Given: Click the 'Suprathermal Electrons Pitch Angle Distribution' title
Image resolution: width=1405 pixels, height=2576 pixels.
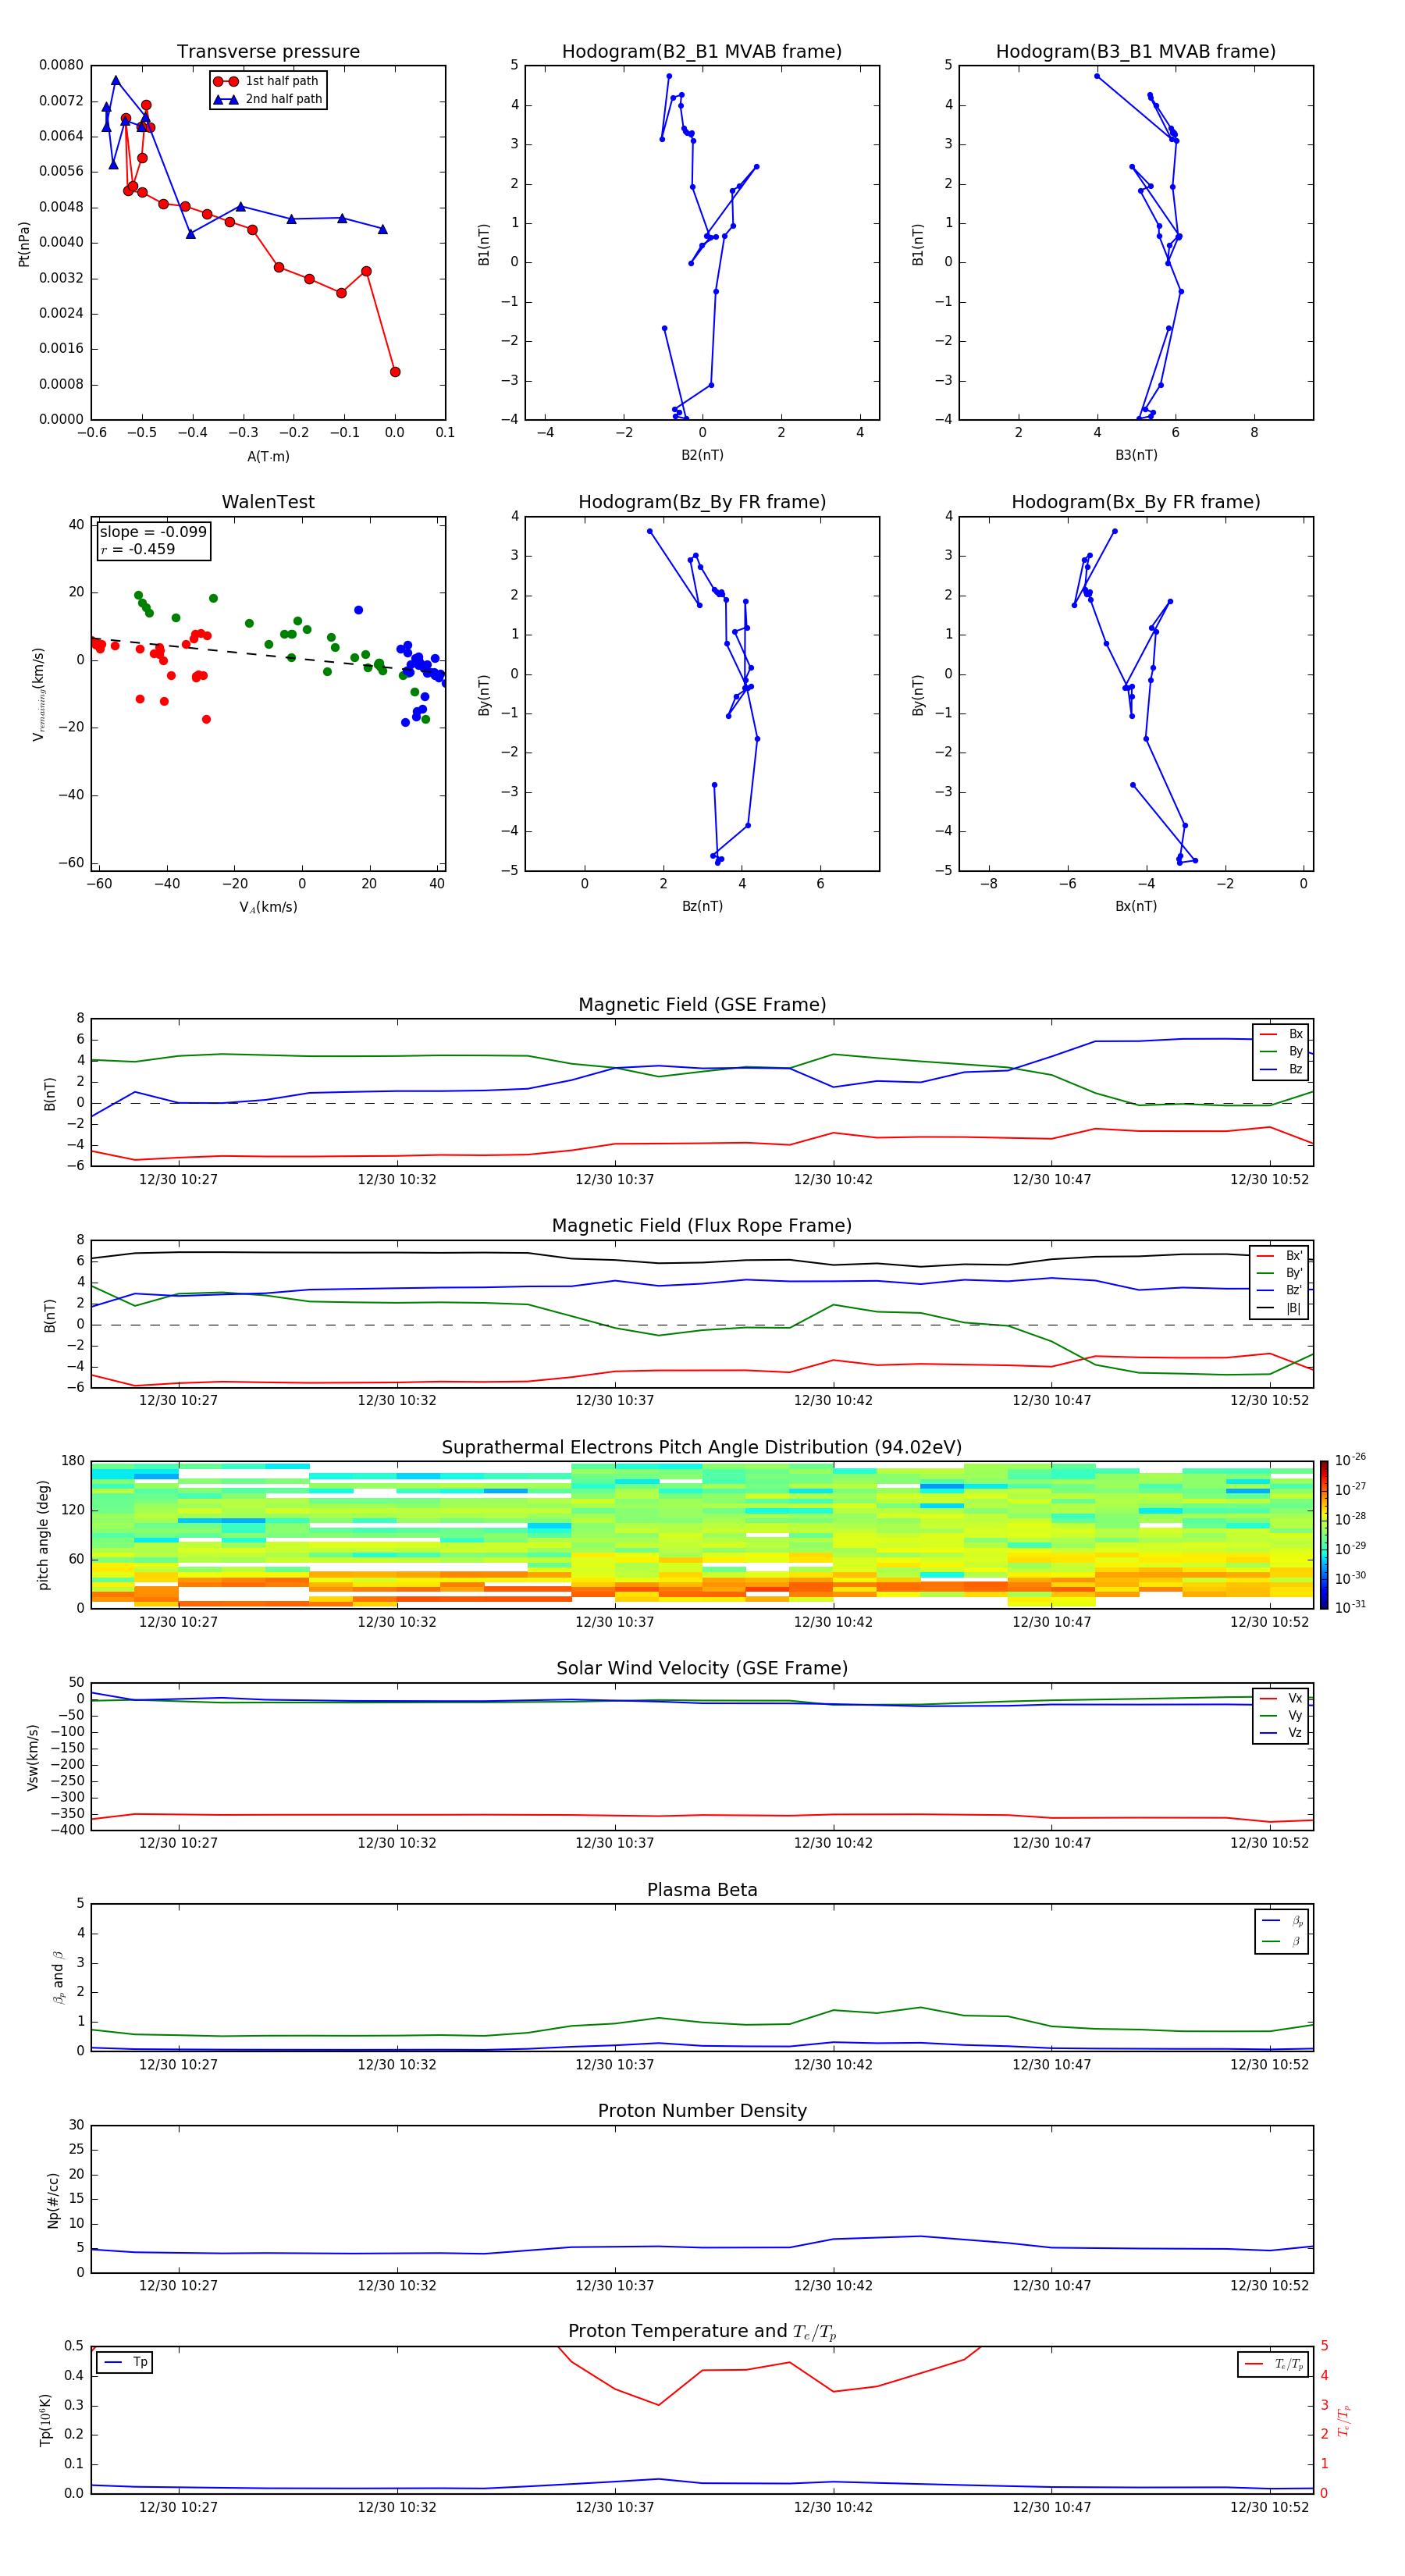Looking at the screenshot, I should [x=702, y=1448].
